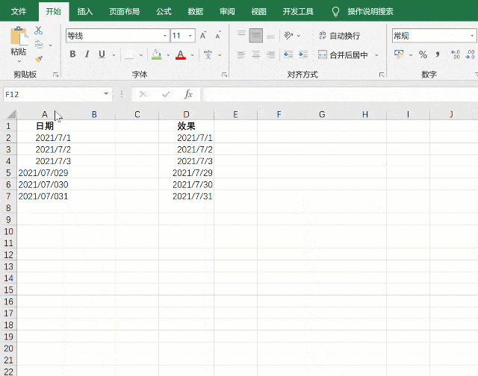
Task: Open the font name dropdown 等线
Action: 165,36
